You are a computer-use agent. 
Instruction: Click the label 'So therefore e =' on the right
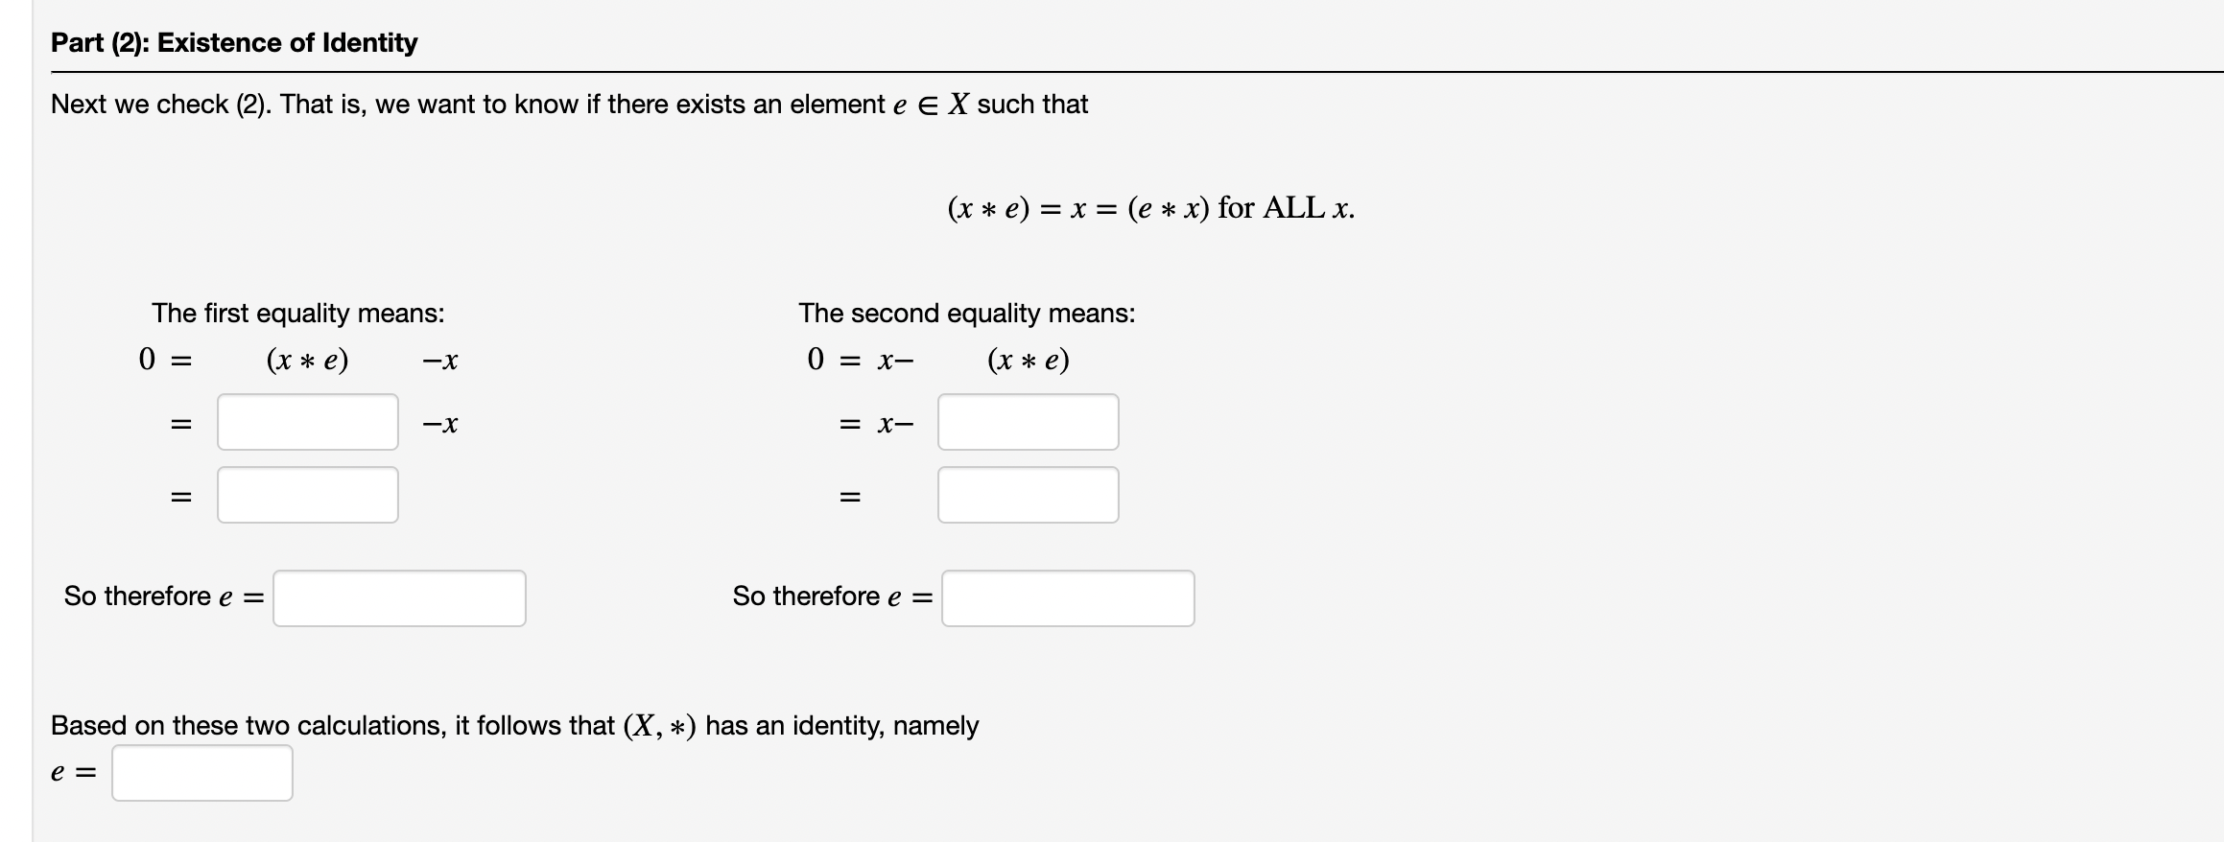click(x=831, y=596)
